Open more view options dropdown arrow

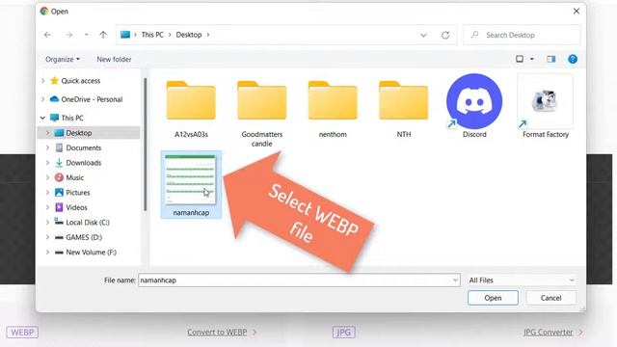point(532,59)
